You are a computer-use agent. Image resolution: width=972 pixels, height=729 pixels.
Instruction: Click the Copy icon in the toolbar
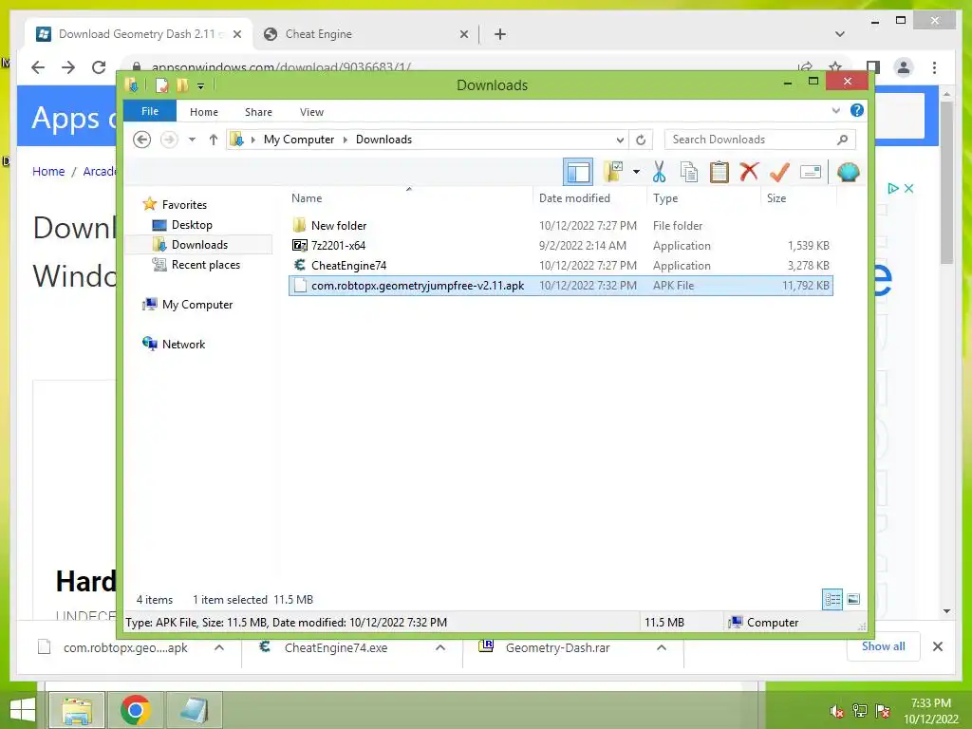coord(689,172)
